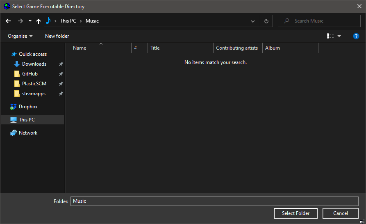Change the view layout icon
Viewport: 366px width, 224px height.
point(330,36)
